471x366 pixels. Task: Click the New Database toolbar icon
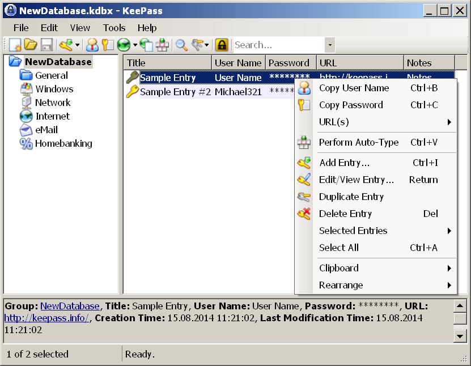click(x=15, y=45)
